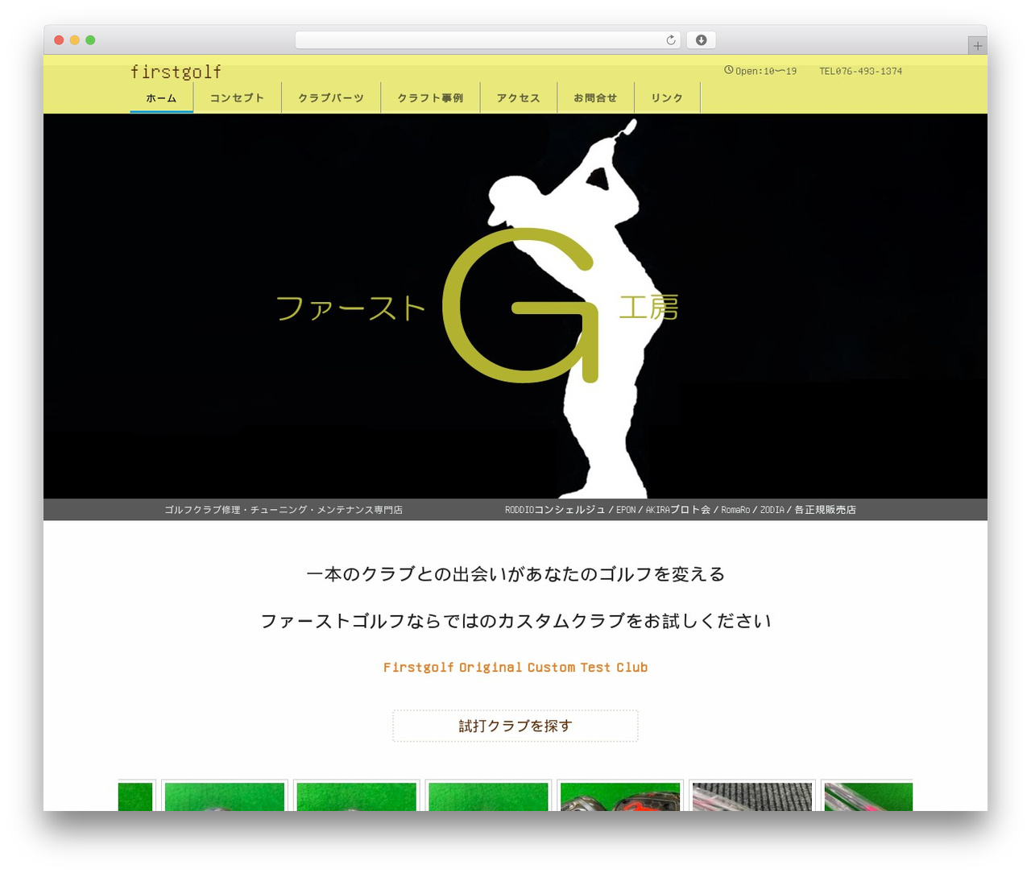Click the ファーストゴルフならでは headline text

(x=515, y=621)
